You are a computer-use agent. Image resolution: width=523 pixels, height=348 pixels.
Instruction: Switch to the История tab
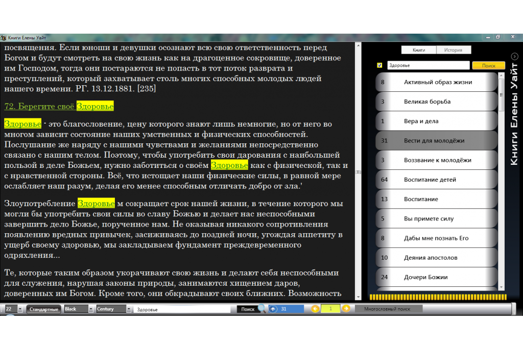pos(453,50)
